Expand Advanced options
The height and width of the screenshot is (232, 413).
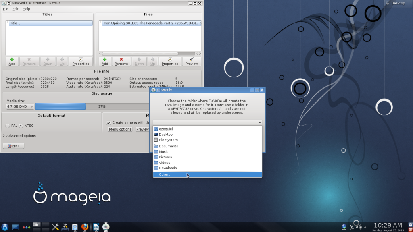point(19,136)
